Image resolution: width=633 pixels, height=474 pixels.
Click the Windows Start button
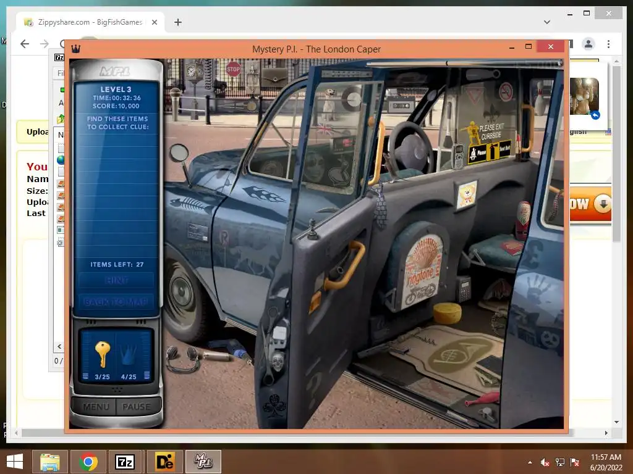(x=15, y=462)
